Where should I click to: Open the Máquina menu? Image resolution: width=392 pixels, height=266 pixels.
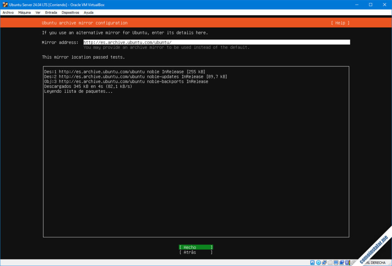pyautogui.click(x=24, y=12)
